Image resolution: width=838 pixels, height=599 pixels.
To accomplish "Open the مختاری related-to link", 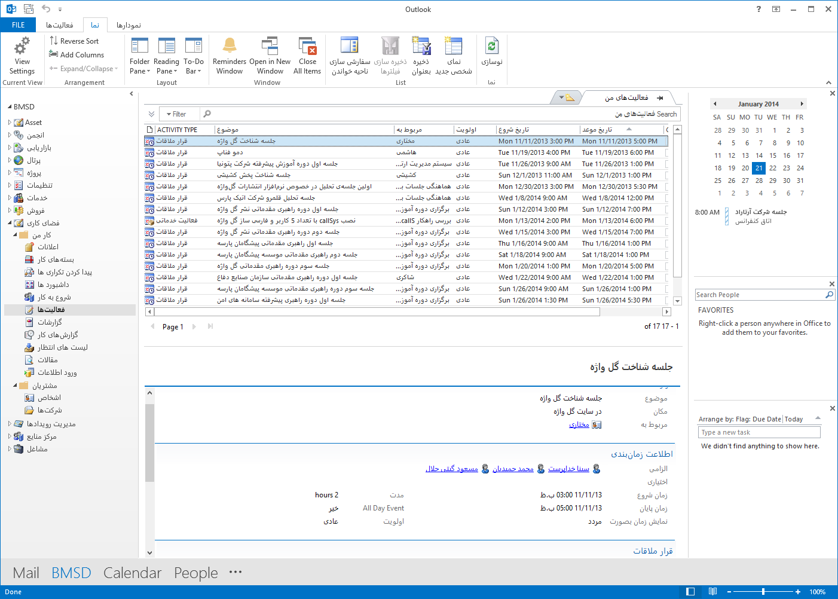I will 579,424.
